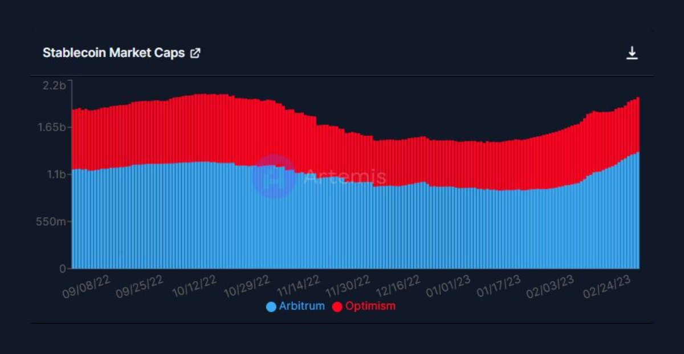Image resolution: width=684 pixels, height=354 pixels.
Task: Select the 01/01/23 date label
Action: coord(450,285)
